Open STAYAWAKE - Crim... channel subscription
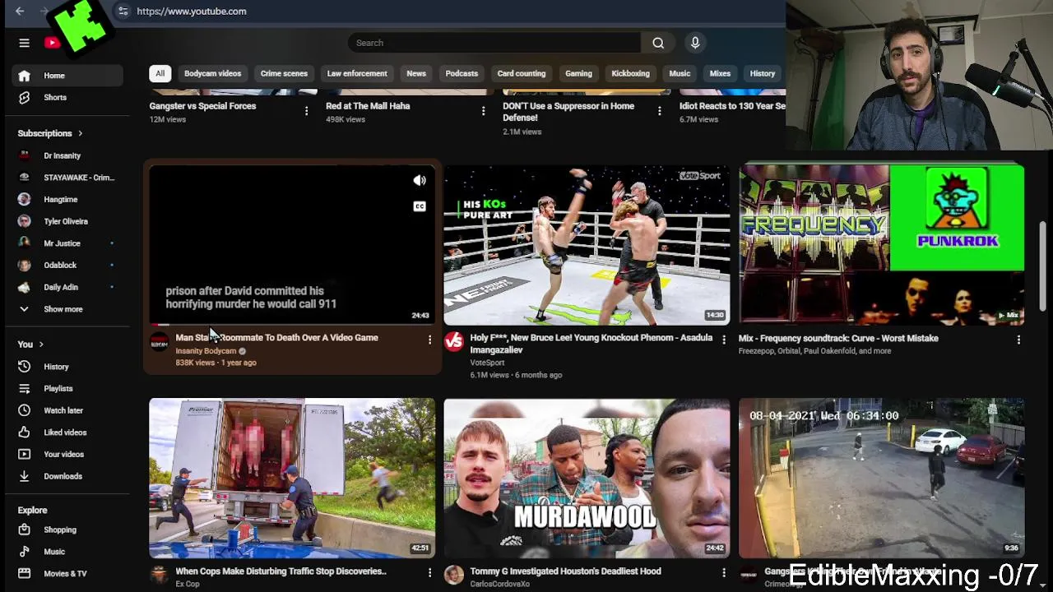Image resolution: width=1053 pixels, height=592 pixels. click(x=67, y=178)
